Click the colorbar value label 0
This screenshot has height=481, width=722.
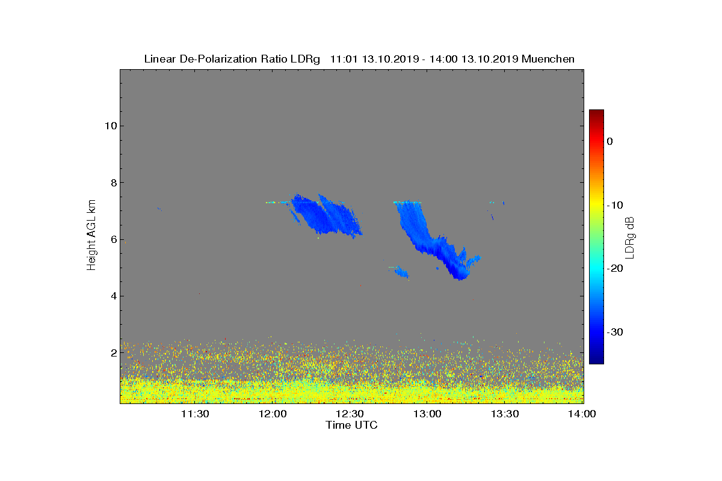610,141
